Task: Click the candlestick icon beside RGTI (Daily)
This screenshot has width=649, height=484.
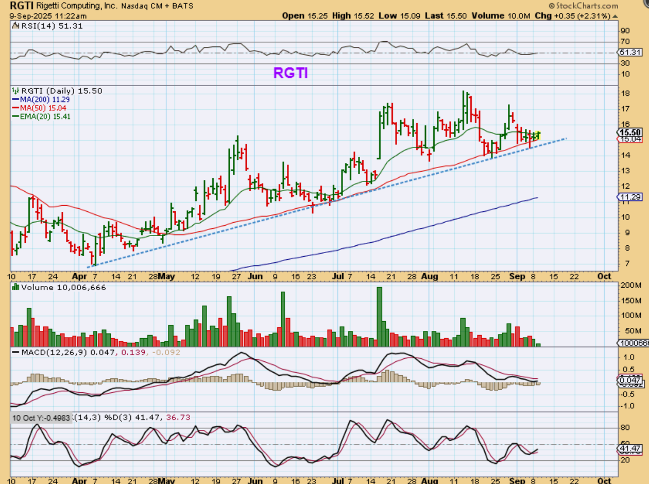Action: coord(14,91)
